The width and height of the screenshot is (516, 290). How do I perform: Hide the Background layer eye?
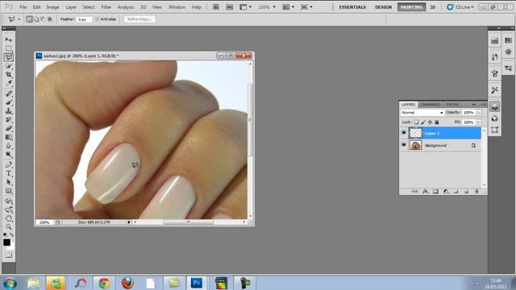pos(404,145)
